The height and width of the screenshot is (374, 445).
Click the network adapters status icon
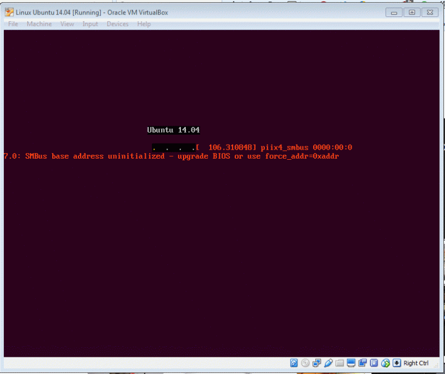pos(317,363)
